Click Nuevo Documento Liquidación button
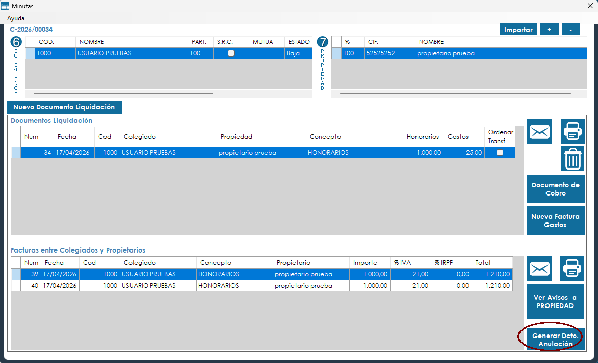This screenshot has height=363, width=598. click(x=64, y=107)
